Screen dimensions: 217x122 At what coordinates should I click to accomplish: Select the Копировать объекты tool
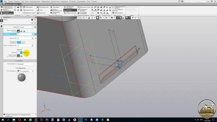pyautogui.click(x=83, y=10)
